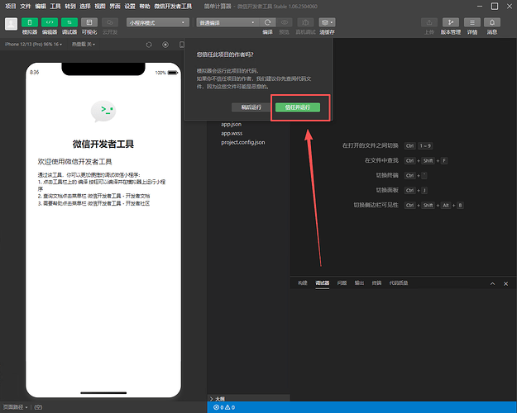Click the simulator stop record icon
517x413 pixels.
click(x=165, y=44)
